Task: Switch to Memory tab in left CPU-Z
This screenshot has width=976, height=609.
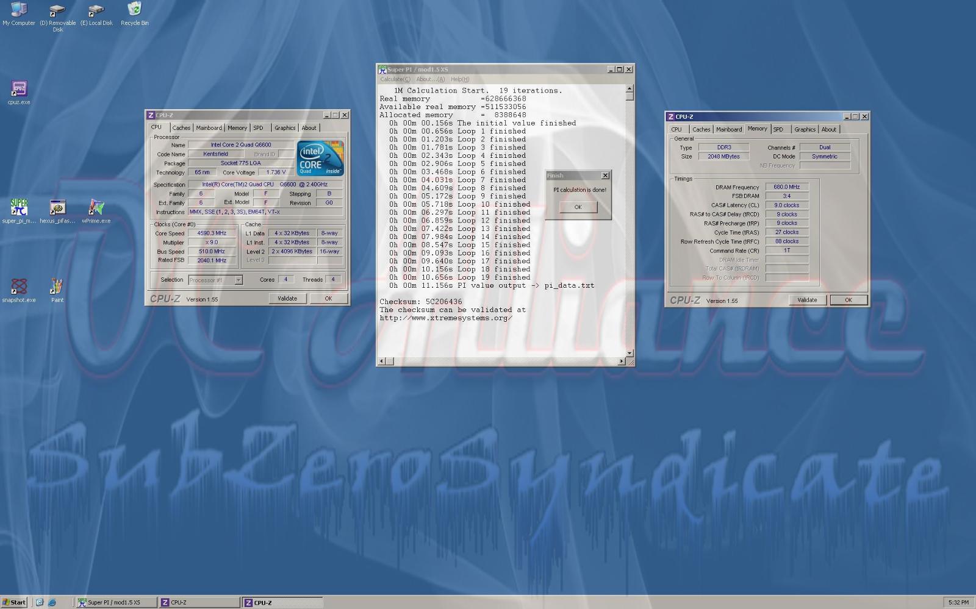Action: [237, 128]
